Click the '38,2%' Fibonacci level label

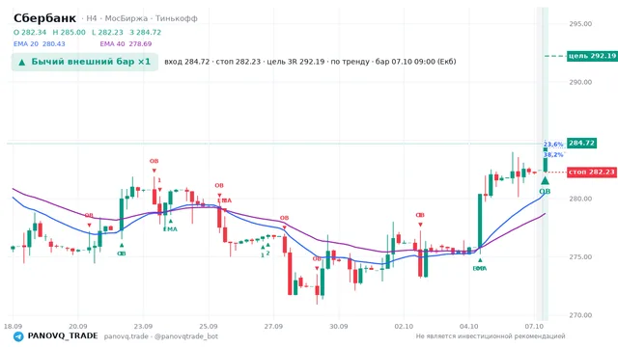553,154
